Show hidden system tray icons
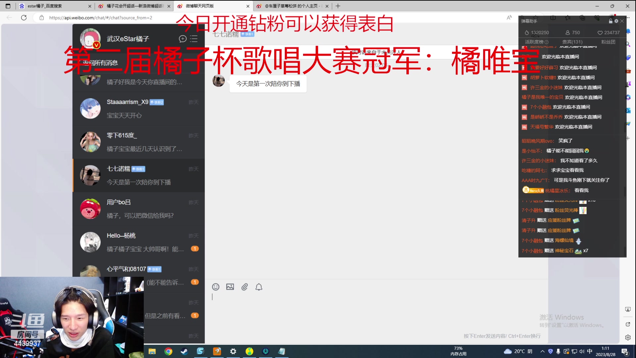Image resolution: width=636 pixels, height=358 pixels. (542, 351)
